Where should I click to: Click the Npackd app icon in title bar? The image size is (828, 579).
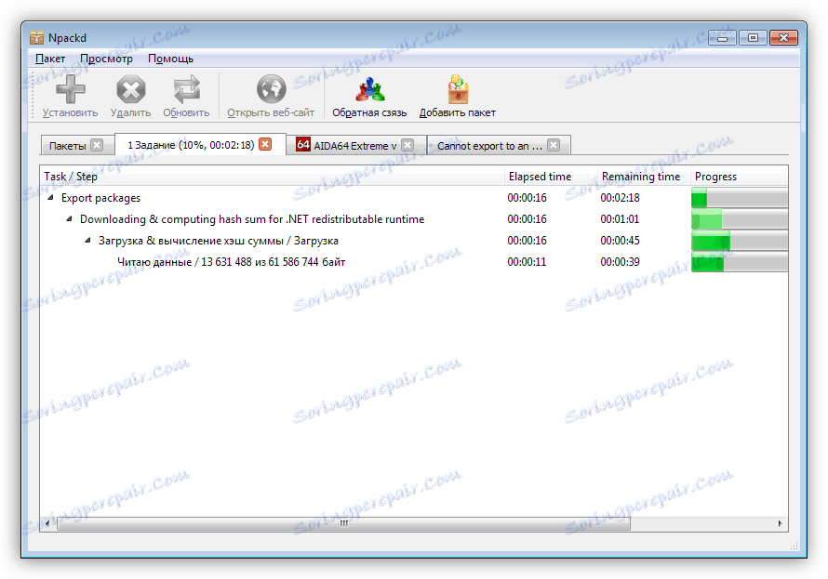36,38
